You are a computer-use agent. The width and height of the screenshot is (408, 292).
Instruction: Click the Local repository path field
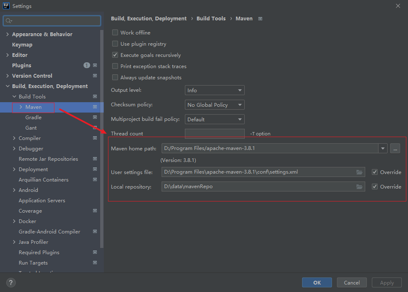263,186
